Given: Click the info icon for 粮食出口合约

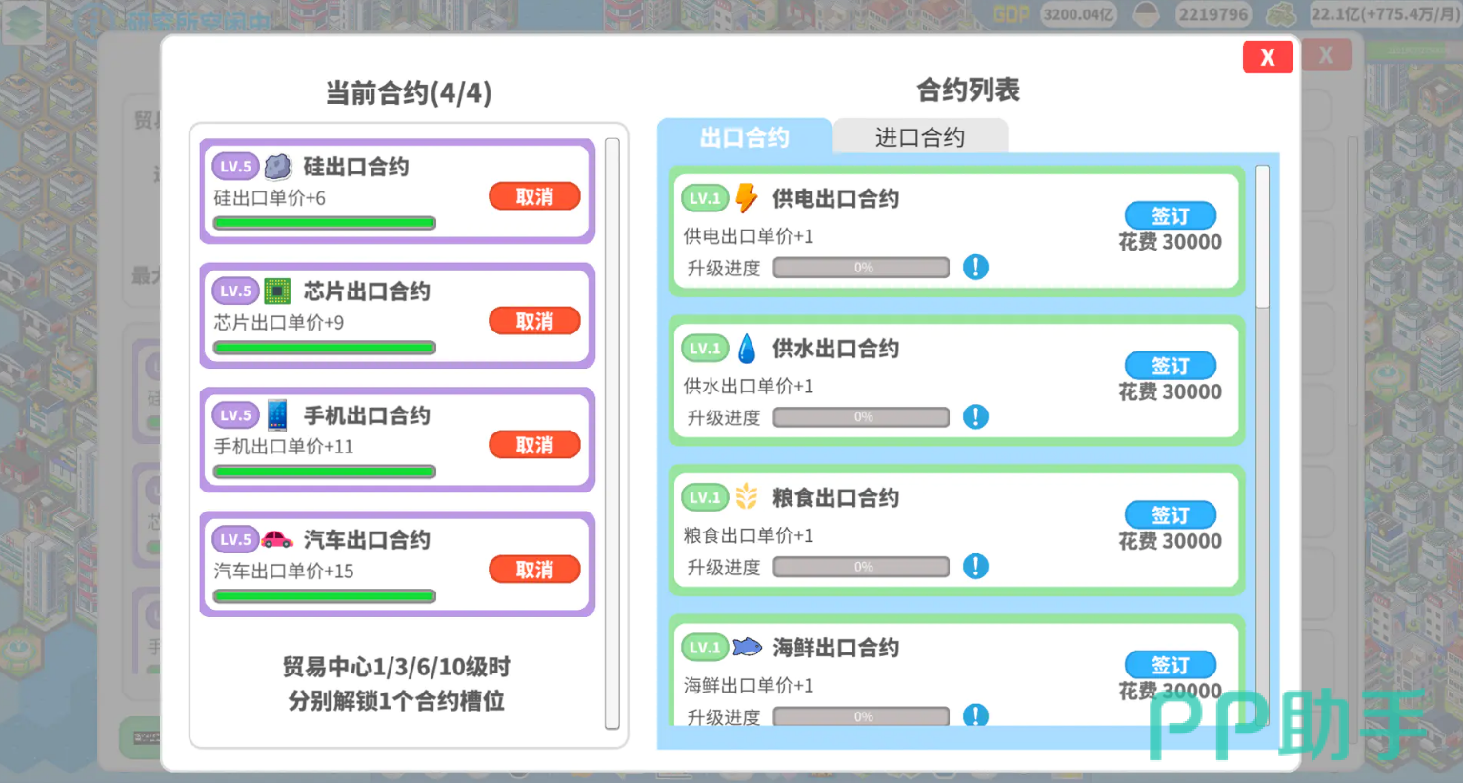Looking at the screenshot, I should (x=975, y=567).
